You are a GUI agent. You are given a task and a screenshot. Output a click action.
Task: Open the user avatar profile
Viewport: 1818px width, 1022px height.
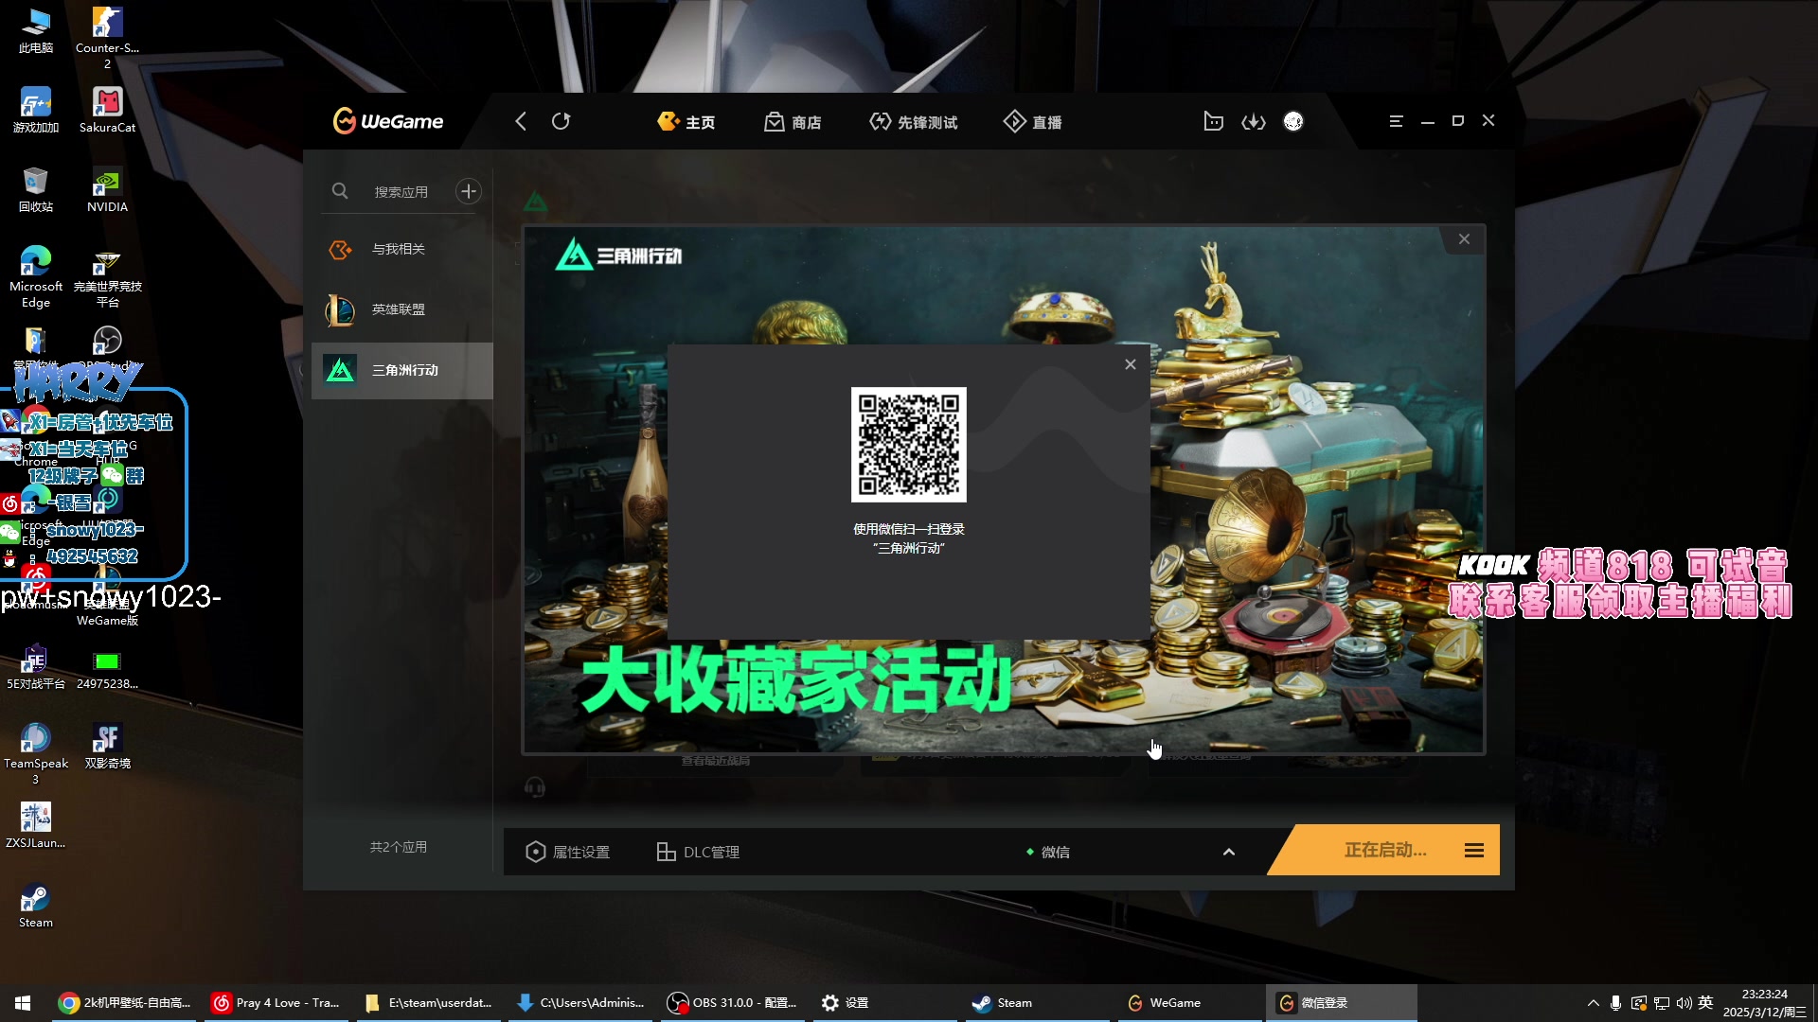pos(1293,121)
